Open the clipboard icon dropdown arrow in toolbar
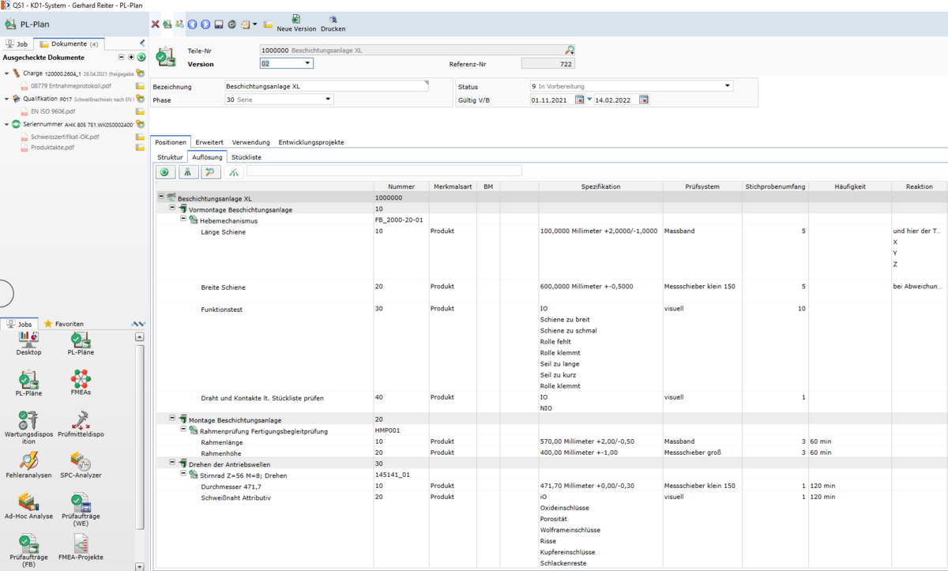 pos(254,24)
